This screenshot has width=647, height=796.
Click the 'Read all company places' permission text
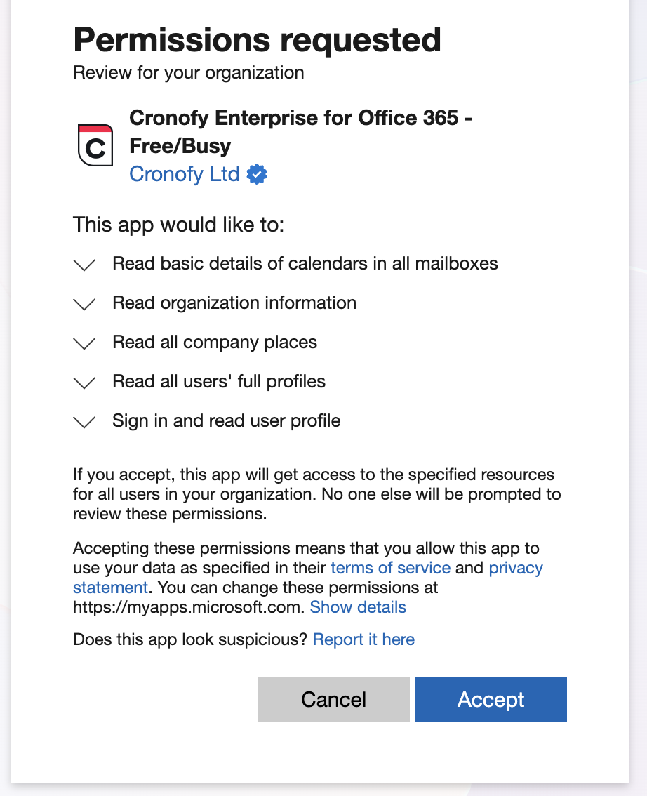[x=214, y=343]
